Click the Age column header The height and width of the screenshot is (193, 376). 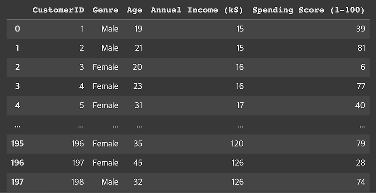[134, 11]
